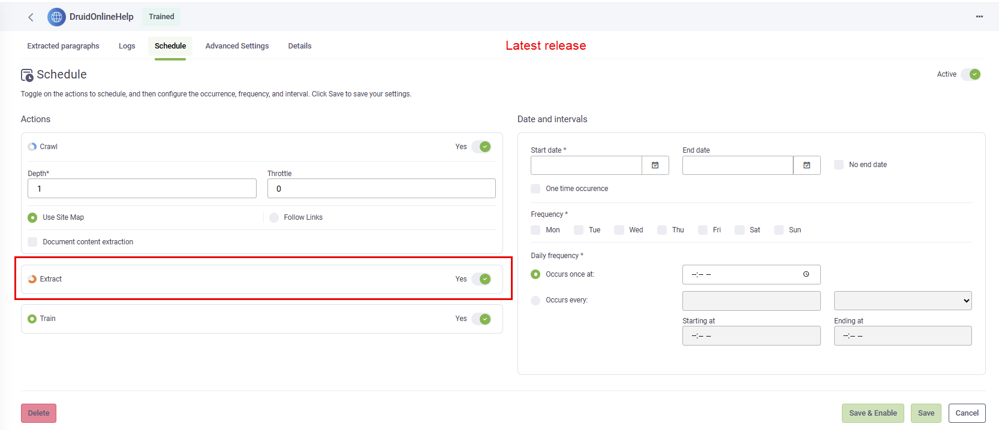Toggle the Active schedule switch
The image size is (999, 430).
coord(971,74)
